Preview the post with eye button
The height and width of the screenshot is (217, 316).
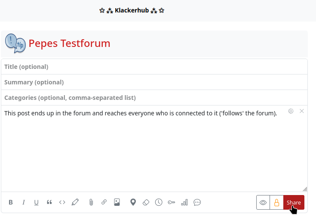pyautogui.click(x=263, y=202)
